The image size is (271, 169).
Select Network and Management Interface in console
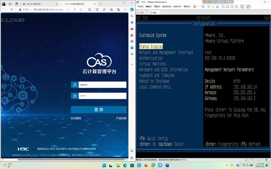coord(166,52)
